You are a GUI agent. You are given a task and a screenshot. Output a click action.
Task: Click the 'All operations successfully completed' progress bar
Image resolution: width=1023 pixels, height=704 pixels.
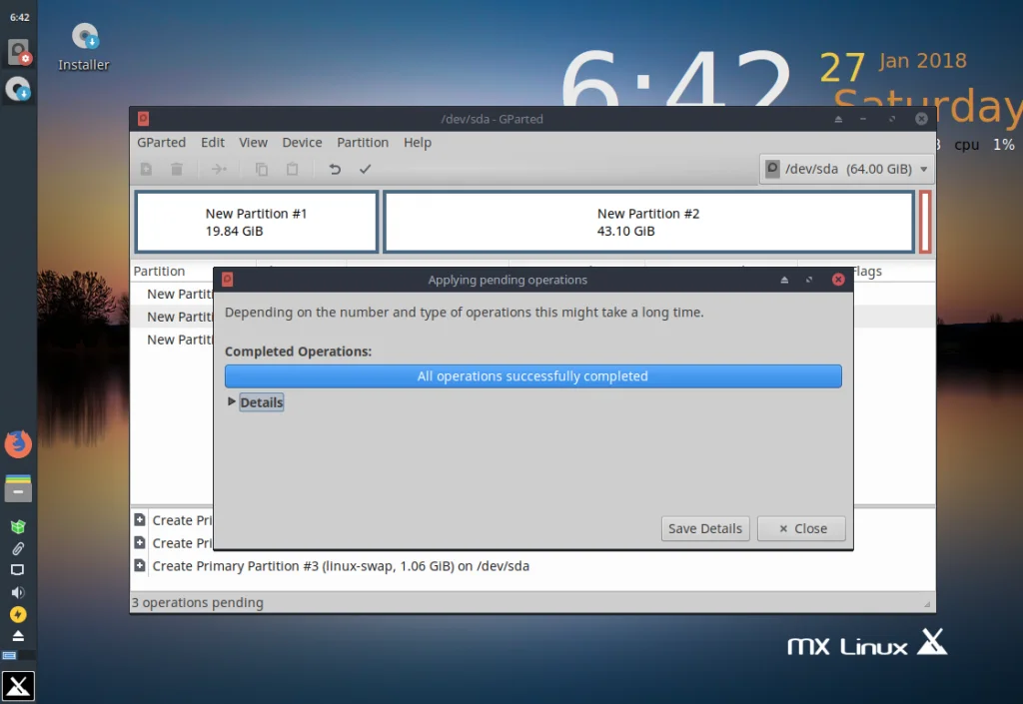(533, 376)
